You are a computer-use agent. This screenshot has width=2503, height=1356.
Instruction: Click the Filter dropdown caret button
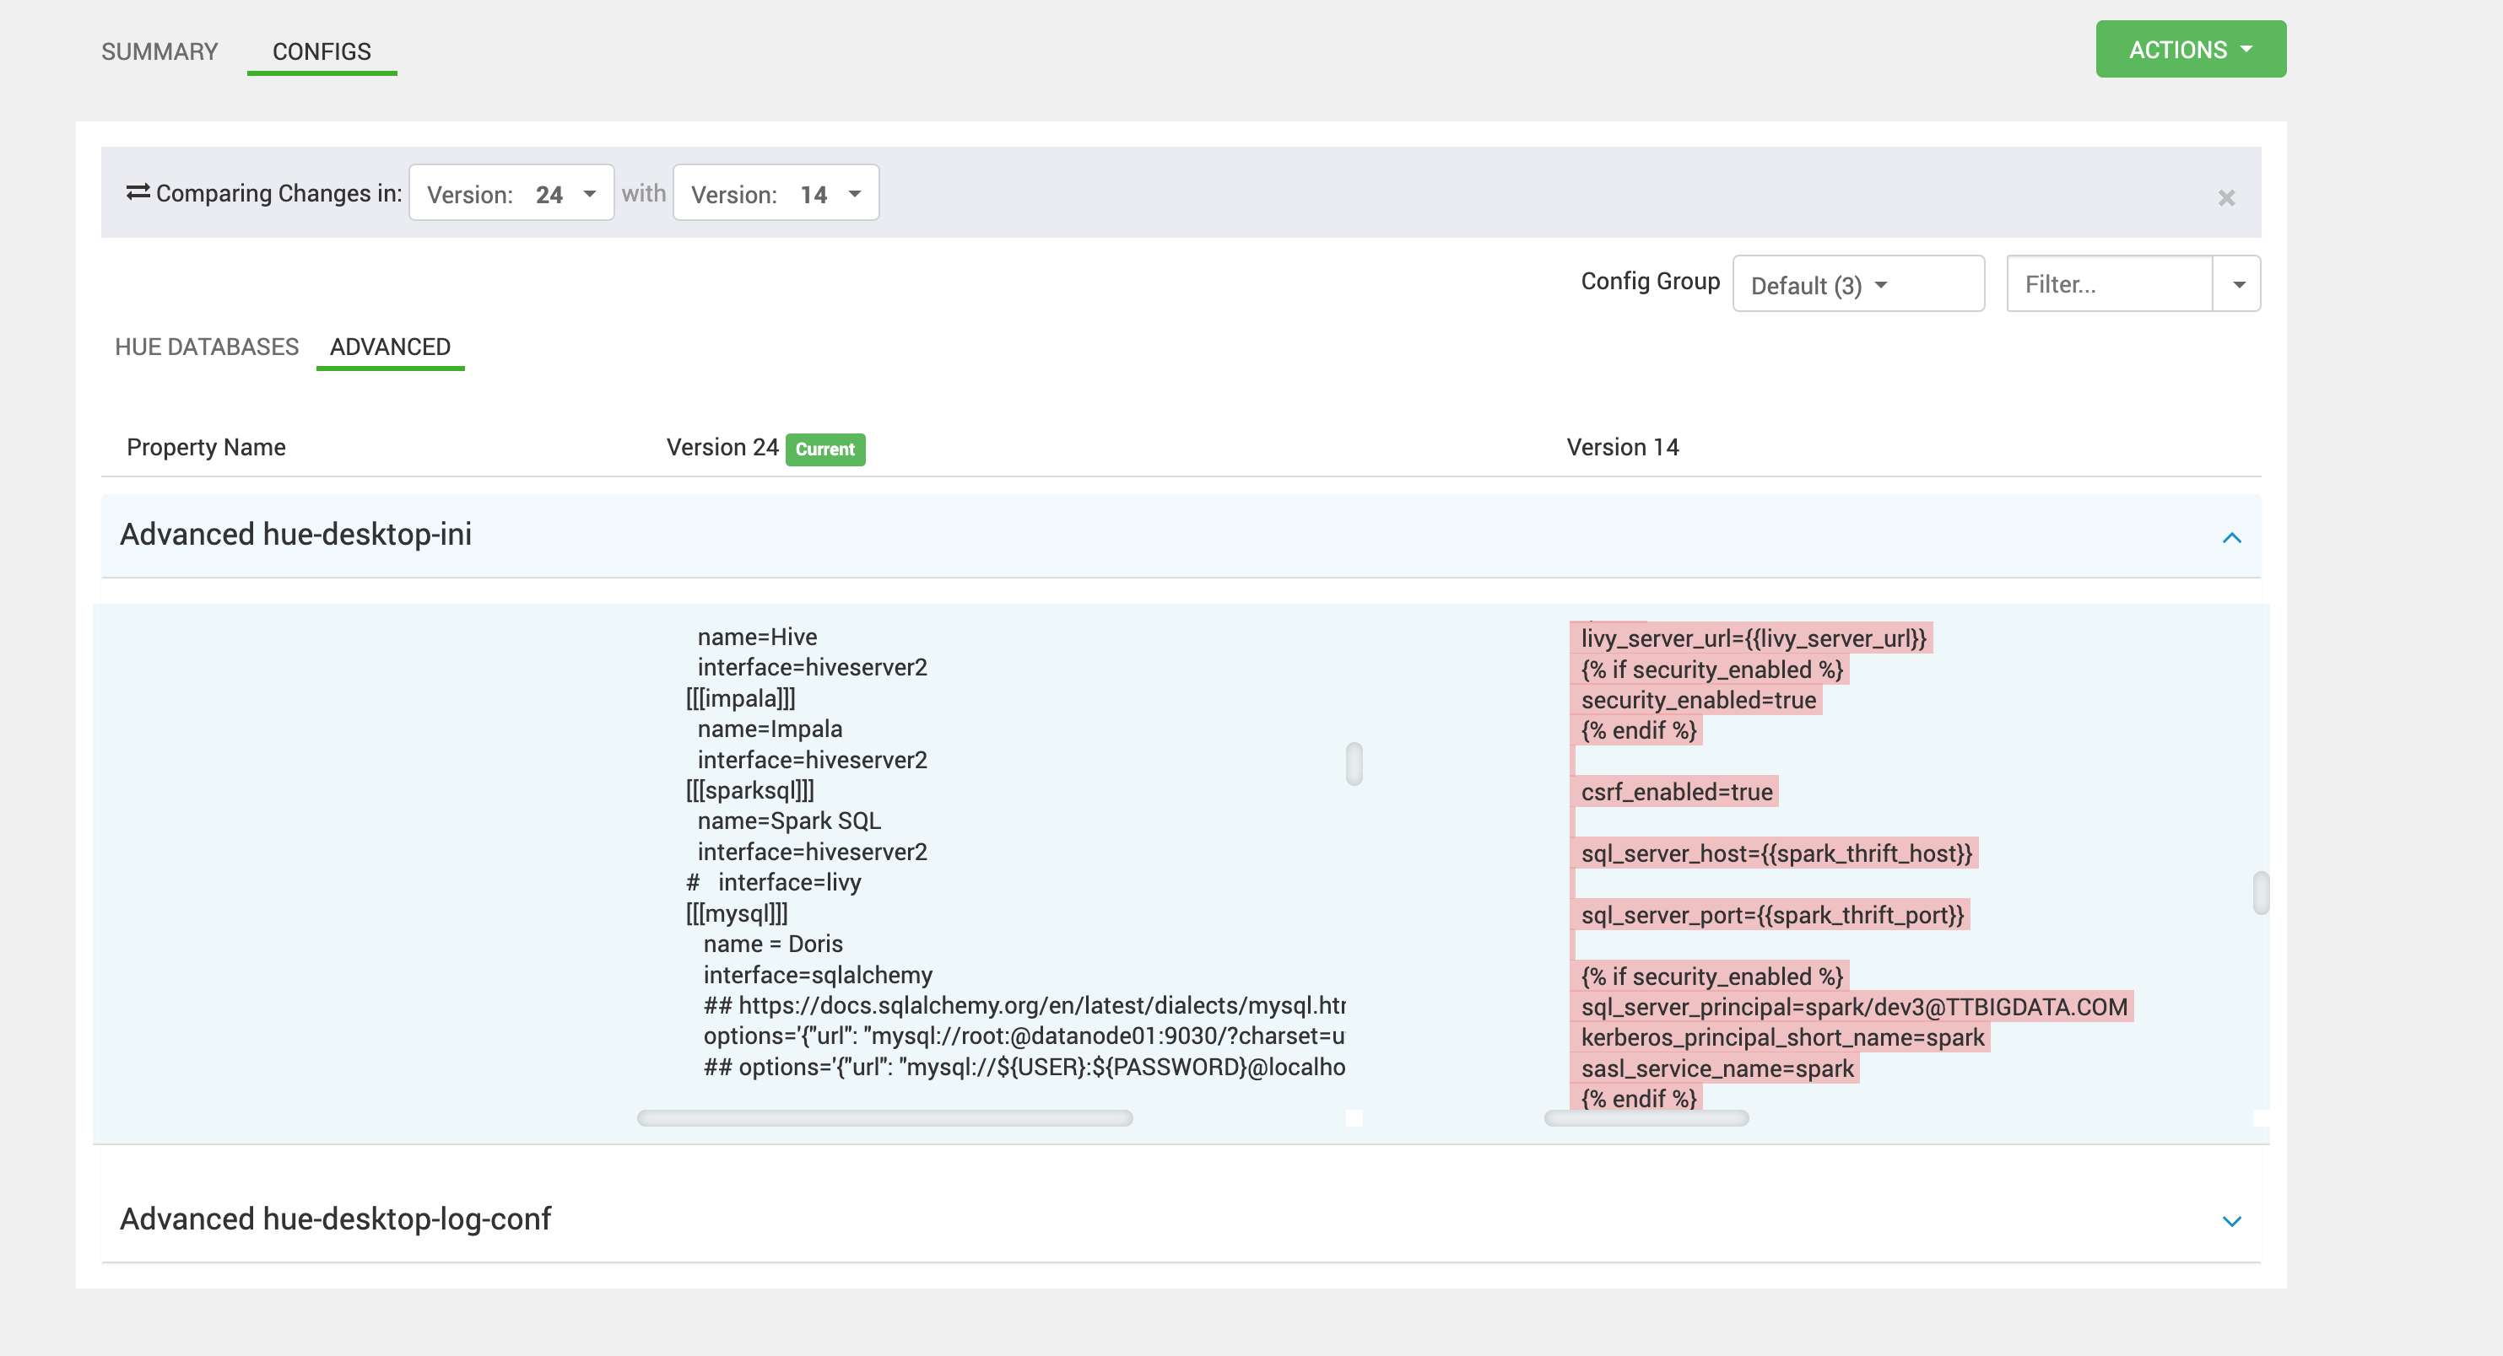point(2238,284)
